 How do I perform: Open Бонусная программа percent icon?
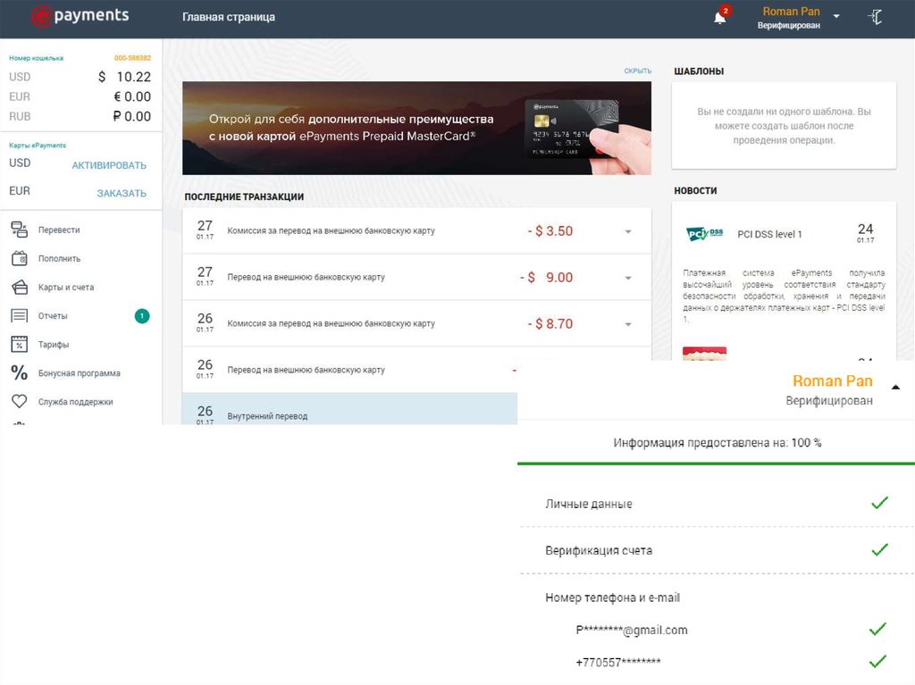pos(19,373)
